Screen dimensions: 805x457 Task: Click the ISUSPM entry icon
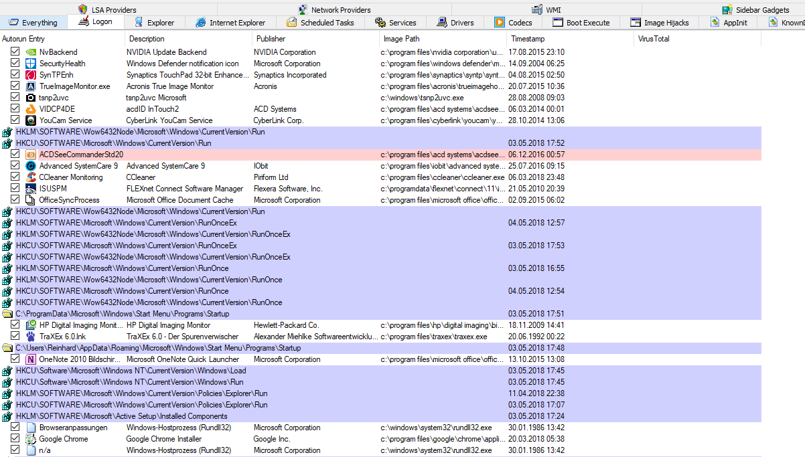[31, 189]
